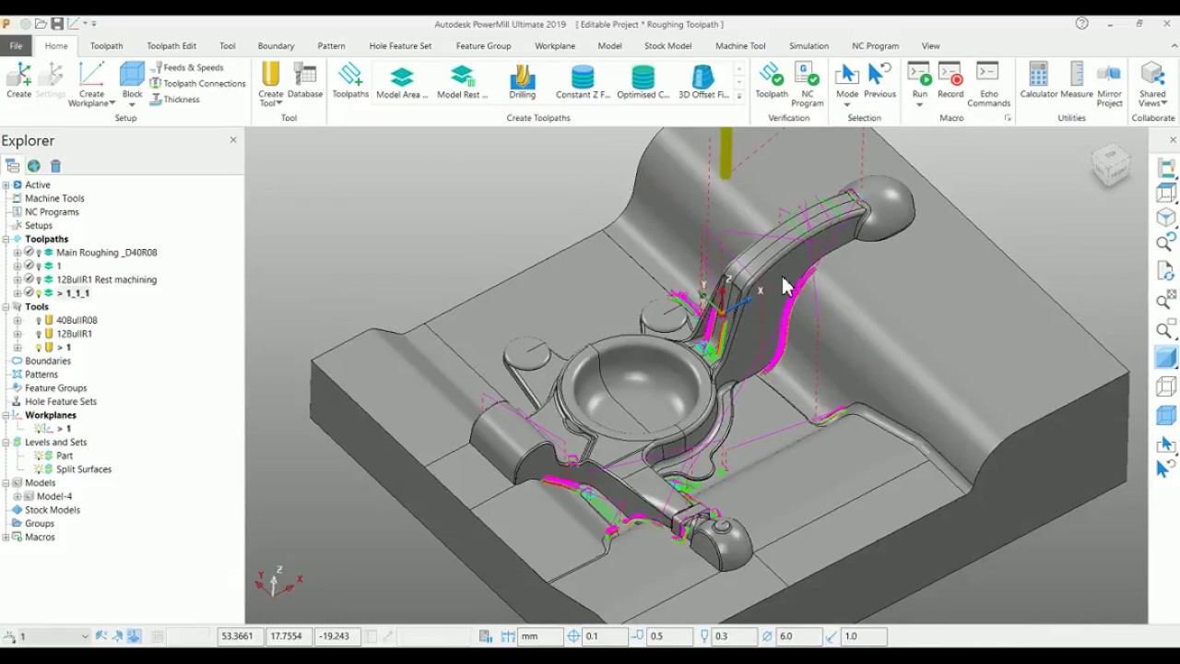Open the tool Database
The image size is (1180, 664).
click(305, 81)
